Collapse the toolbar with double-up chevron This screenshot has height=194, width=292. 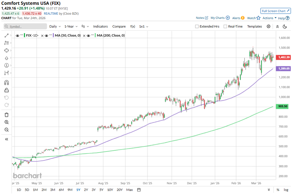point(277,26)
